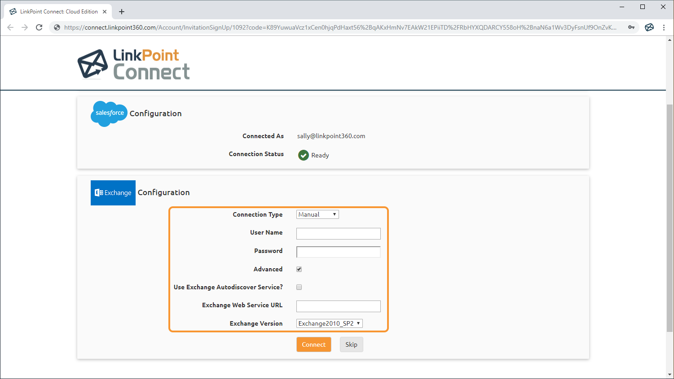This screenshot has height=379, width=674.
Task: Close the LinkPoint Connect tab
Action: (x=105, y=12)
